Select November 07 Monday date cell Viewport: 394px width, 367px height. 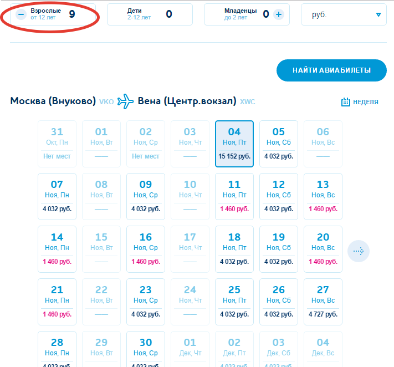pos(57,196)
